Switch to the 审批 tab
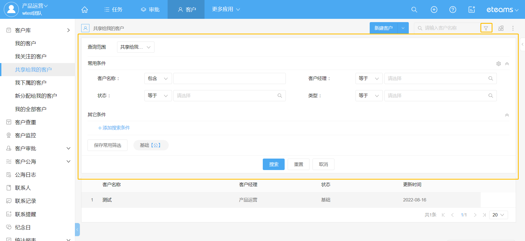The height and width of the screenshot is (241, 525). (150, 10)
